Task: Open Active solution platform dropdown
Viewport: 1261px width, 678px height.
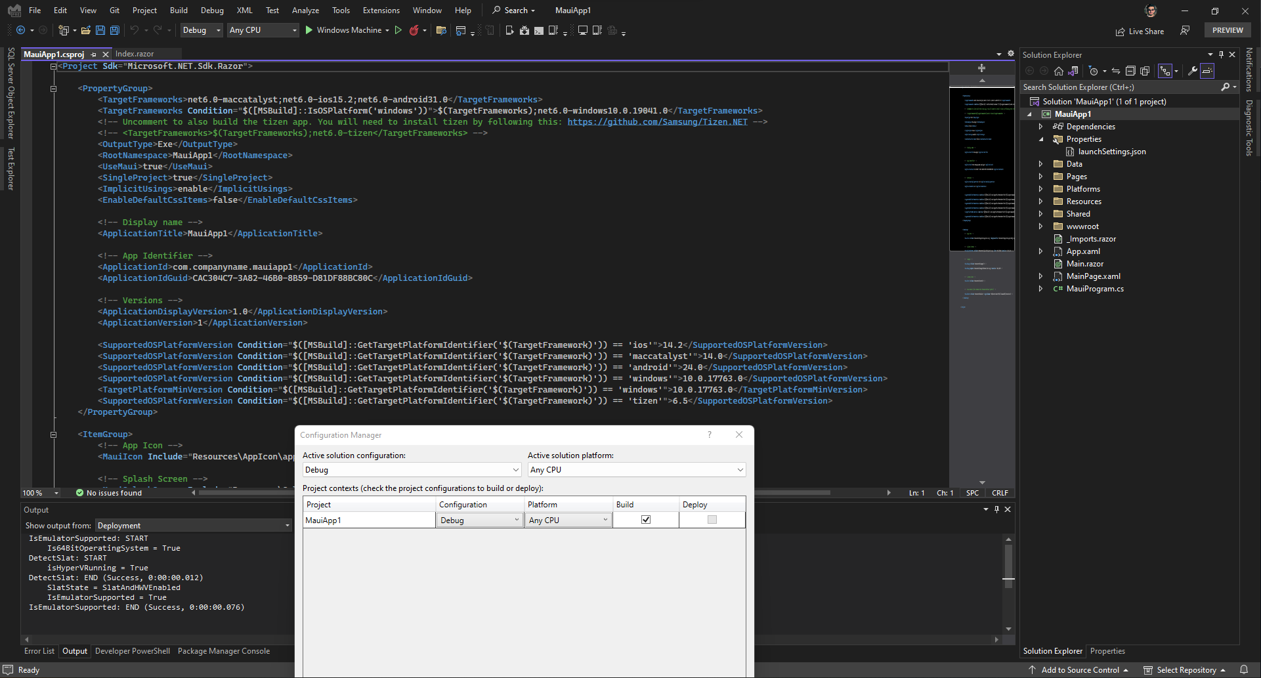Action: [637, 470]
